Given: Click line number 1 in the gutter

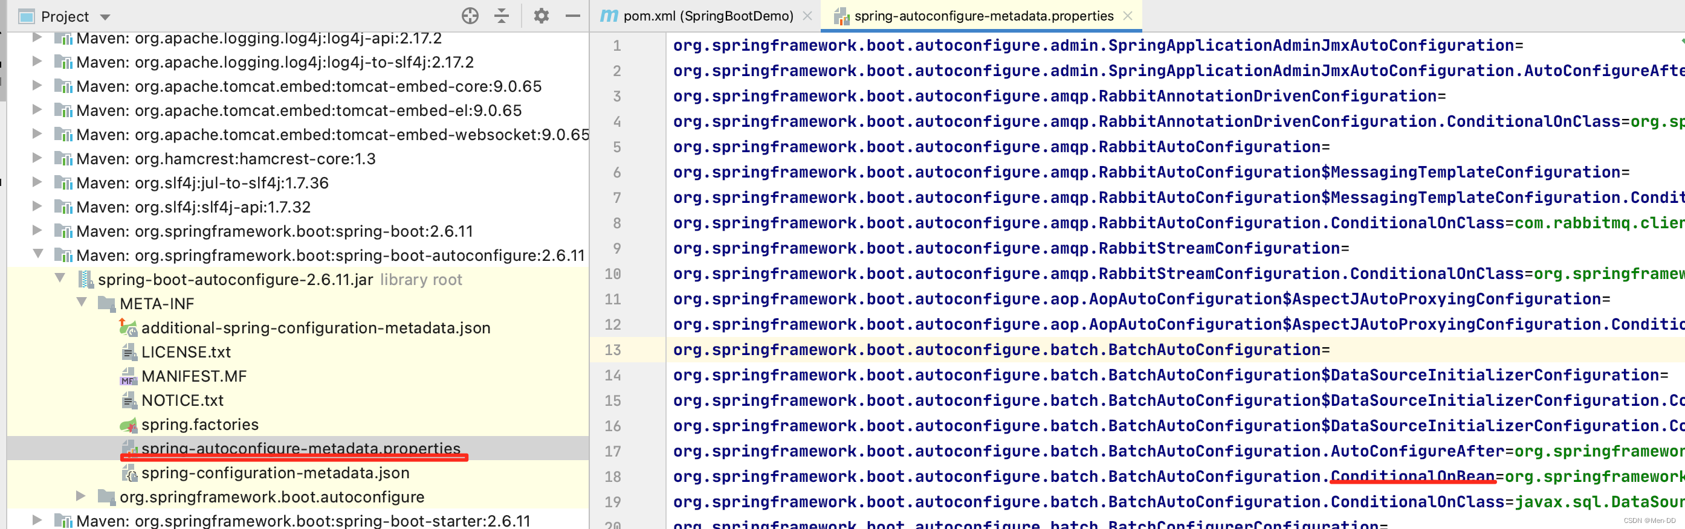Looking at the screenshot, I should click(x=617, y=46).
